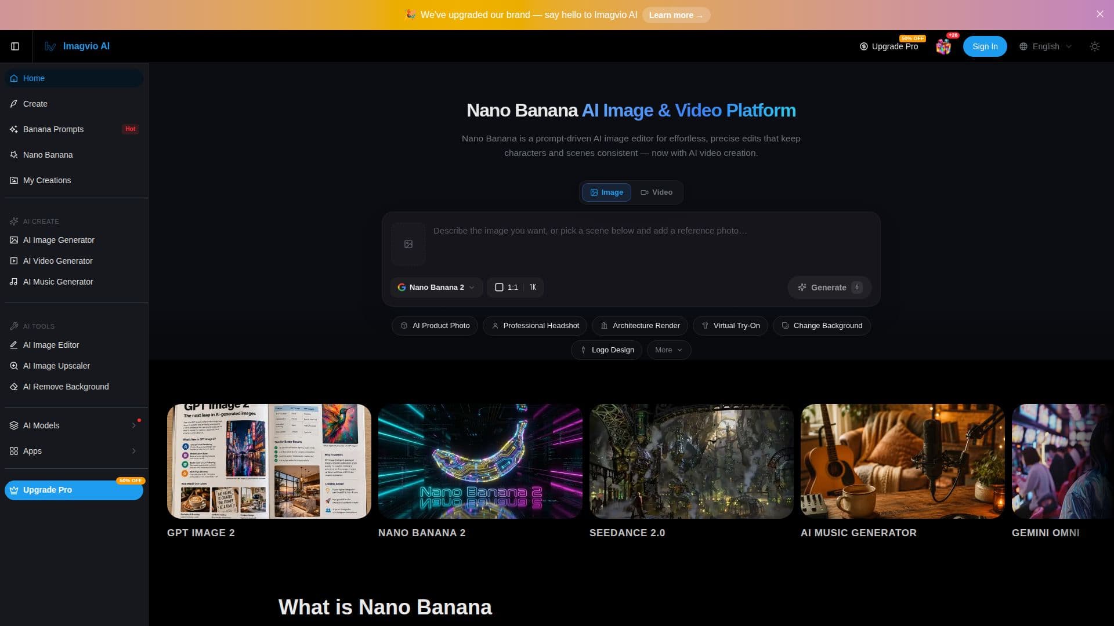1114x626 pixels.
Task: Open AI Image Generator
Action: (74, 240)
